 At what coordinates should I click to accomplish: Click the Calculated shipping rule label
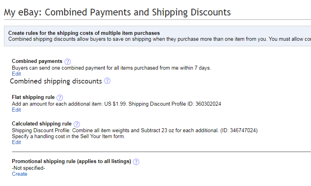pos(42,124)
